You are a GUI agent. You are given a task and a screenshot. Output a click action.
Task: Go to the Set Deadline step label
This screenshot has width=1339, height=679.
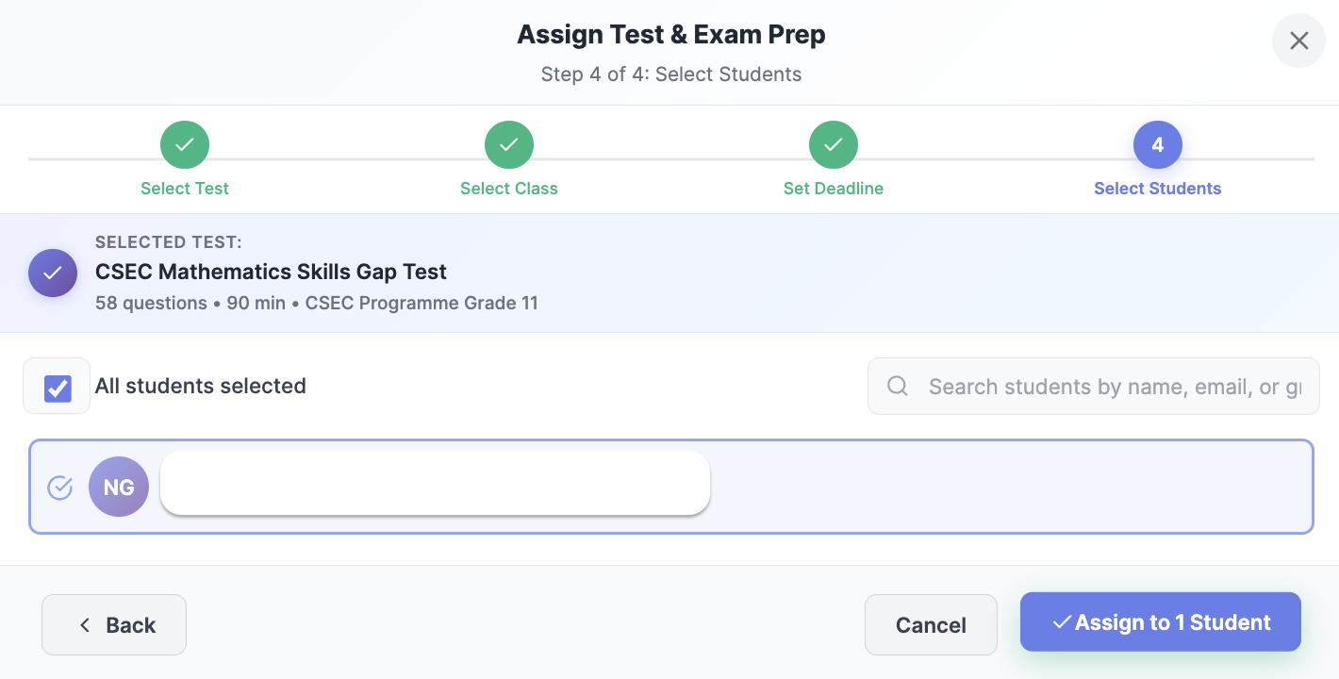pyautogui.click(x=834, y=189)
